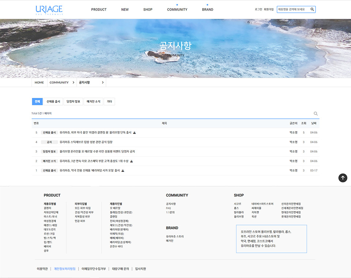Image resolution: width=351 pixels, height=278 pixels.
Task: Click the 번호 column header
Action: click(36, 123)
